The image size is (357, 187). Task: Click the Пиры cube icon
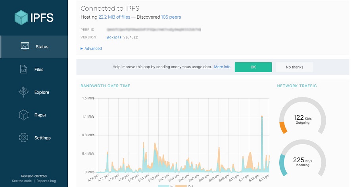pos(23,115)
